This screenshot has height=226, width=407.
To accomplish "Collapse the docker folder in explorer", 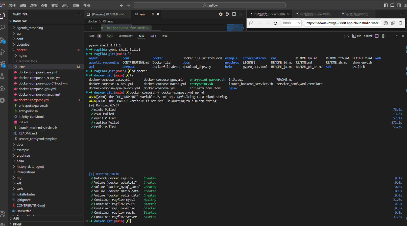I will click(21, 50).
